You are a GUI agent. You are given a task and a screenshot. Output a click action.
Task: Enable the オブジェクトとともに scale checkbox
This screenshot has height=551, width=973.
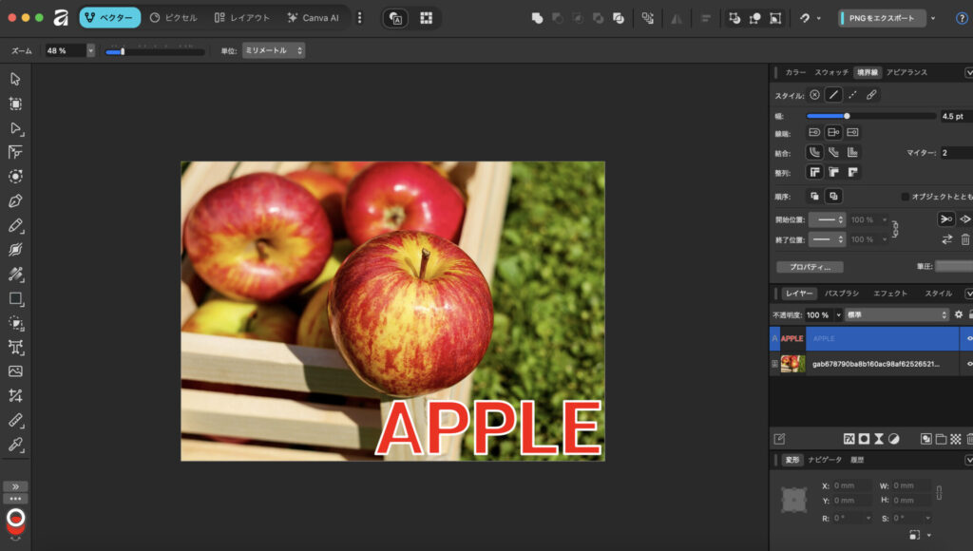(x=905, y=197)
